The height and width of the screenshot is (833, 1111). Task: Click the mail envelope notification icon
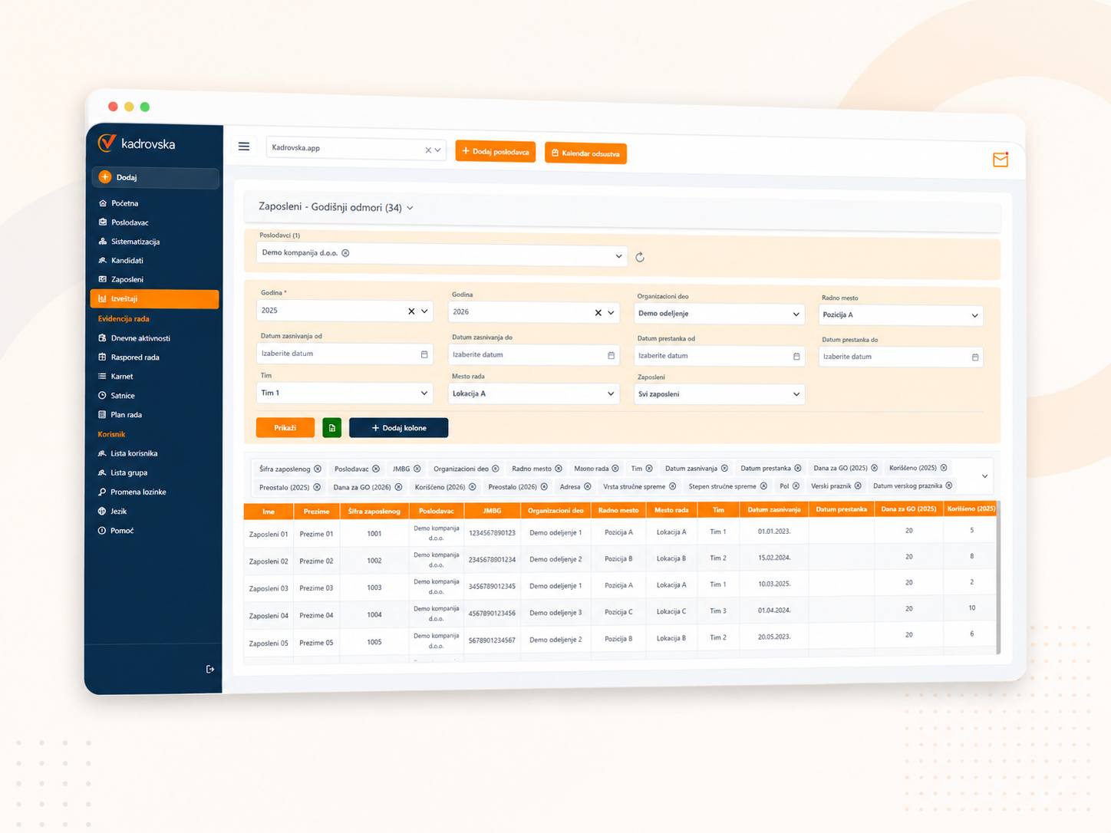1001,160
